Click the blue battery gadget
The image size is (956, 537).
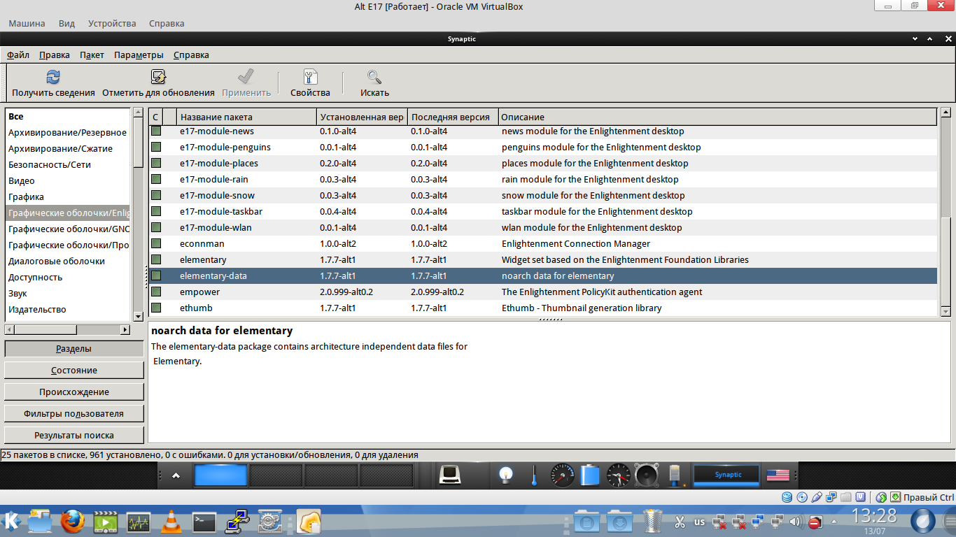click(x=590, y=475)
